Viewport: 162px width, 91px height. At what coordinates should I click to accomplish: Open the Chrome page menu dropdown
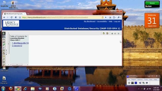(114, 17)
